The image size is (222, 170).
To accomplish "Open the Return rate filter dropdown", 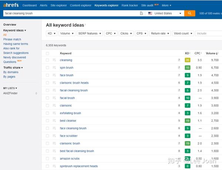I will [x=160, y=34].
